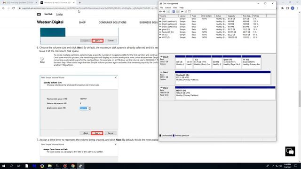This screenshot has height=169, width=301.
Task: Sort by the Volume column header
Action: 169,16
